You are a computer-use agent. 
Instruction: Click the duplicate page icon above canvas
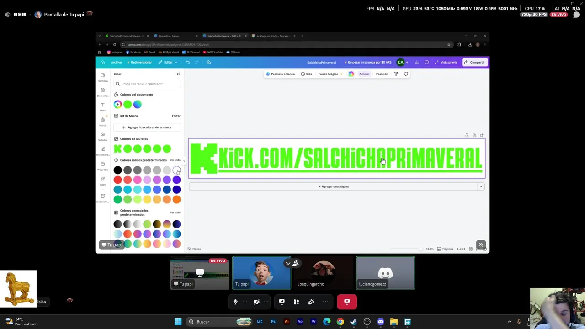(x=474, y=135)
